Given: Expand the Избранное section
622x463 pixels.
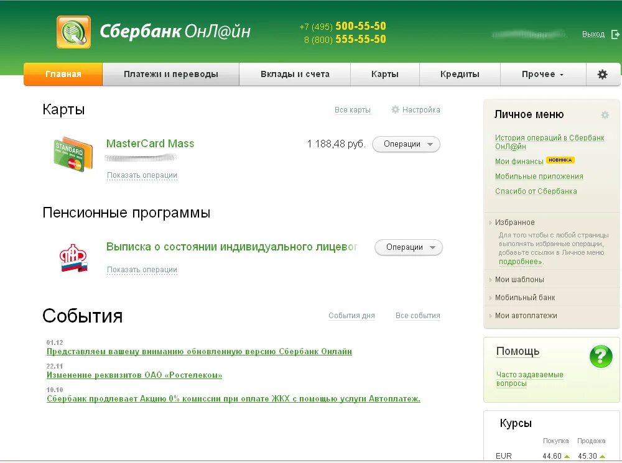Looking at the screenshot, I should (x=514, y=222).
